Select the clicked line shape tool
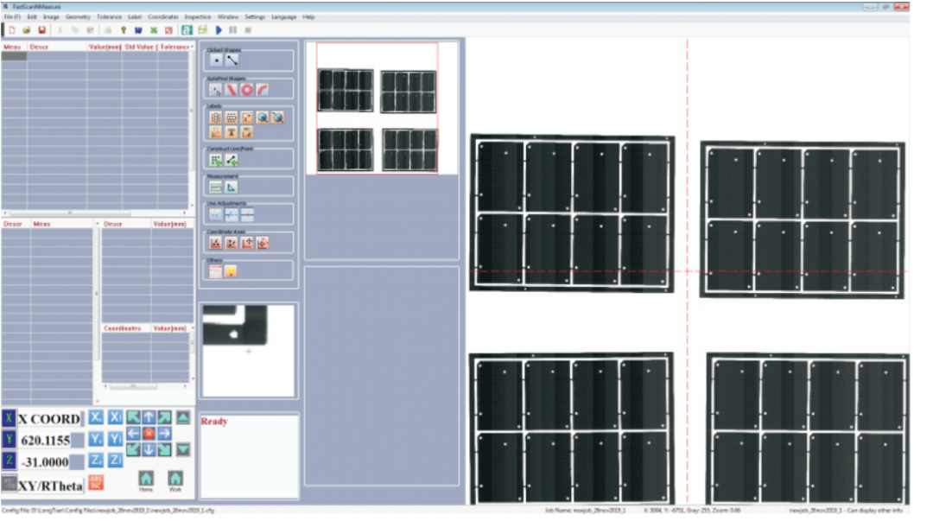This screenshot has height=521, width=933. pos(232,60)
